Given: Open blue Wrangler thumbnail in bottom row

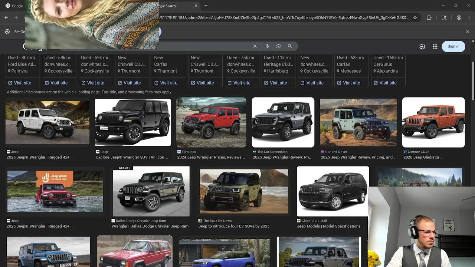Looking at the screenshot, I should (48, 252).
